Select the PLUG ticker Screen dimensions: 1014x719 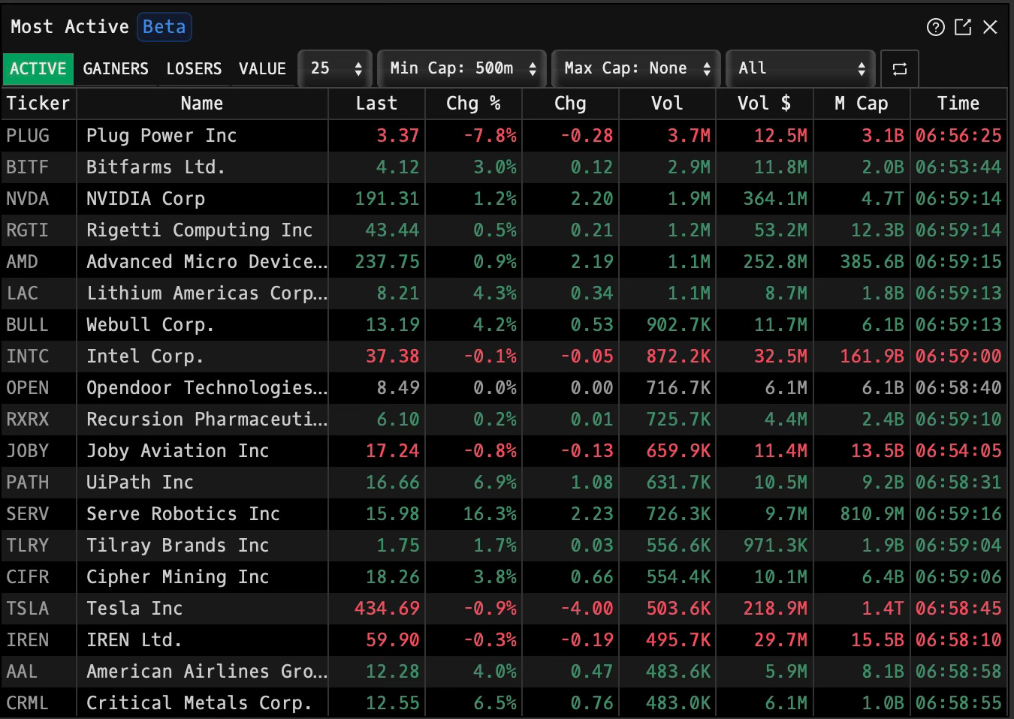(x=28, y=136)
